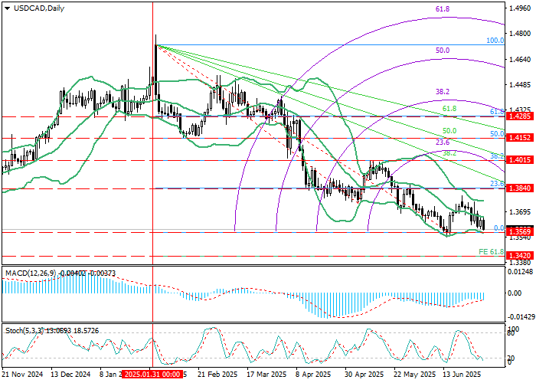Select the red 1.3569 price level label
Viewport: 536px width, 383px height.
pos(520,232)
